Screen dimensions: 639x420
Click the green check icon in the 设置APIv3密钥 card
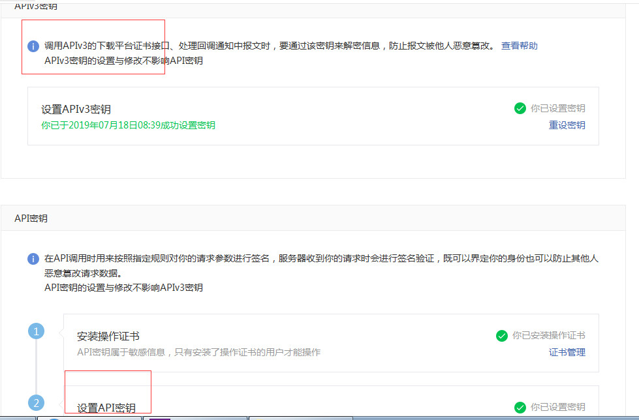click(x=520, y=108)
